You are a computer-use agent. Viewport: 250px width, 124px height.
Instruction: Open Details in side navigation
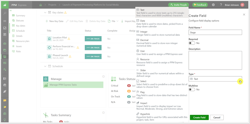[19, 36]
